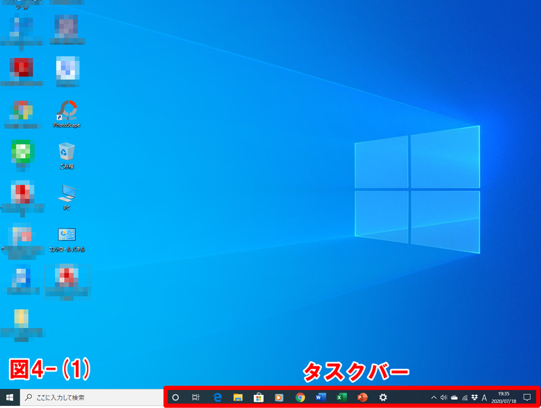Image resolution: width=541 pixels, height=408 pixels.
Task: Open Dropbox tray icon
Action: coord(474,398)
